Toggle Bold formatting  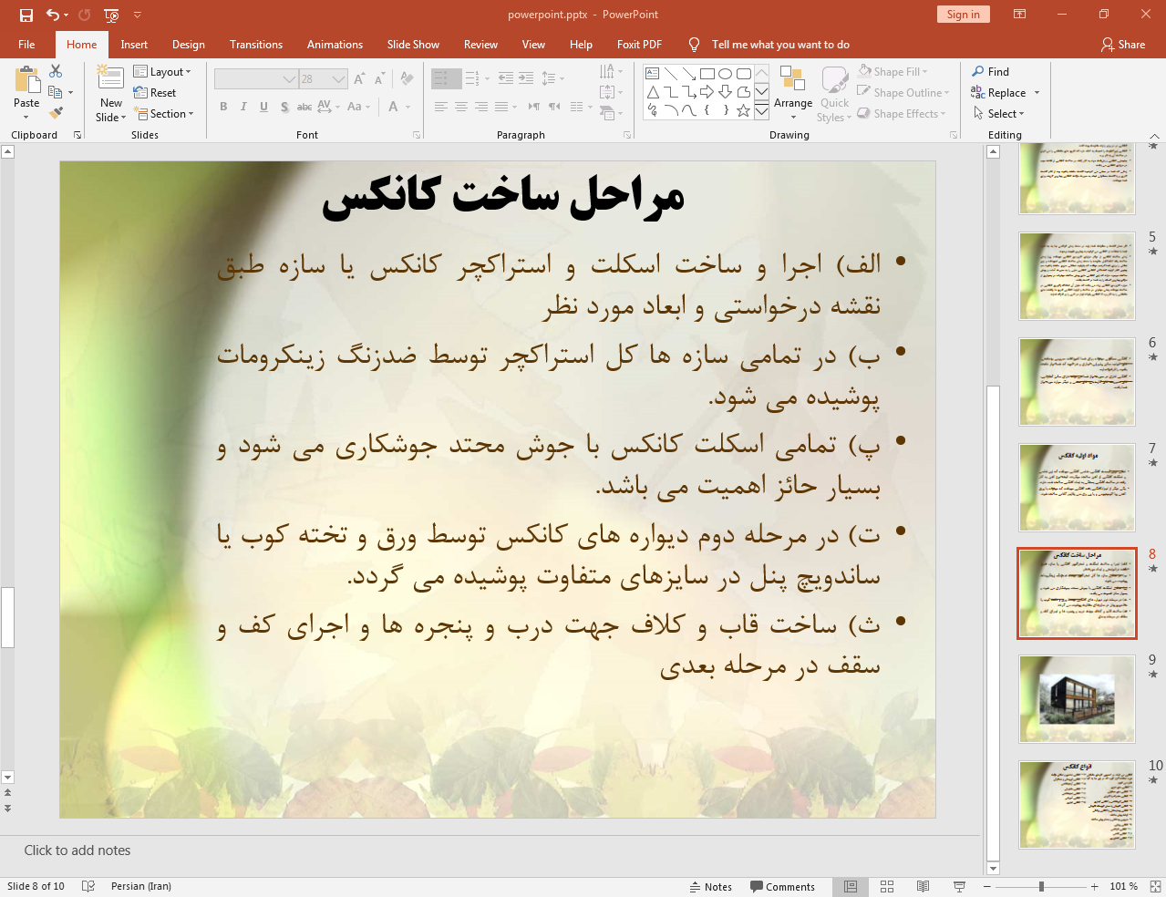[x=223, y=107]
